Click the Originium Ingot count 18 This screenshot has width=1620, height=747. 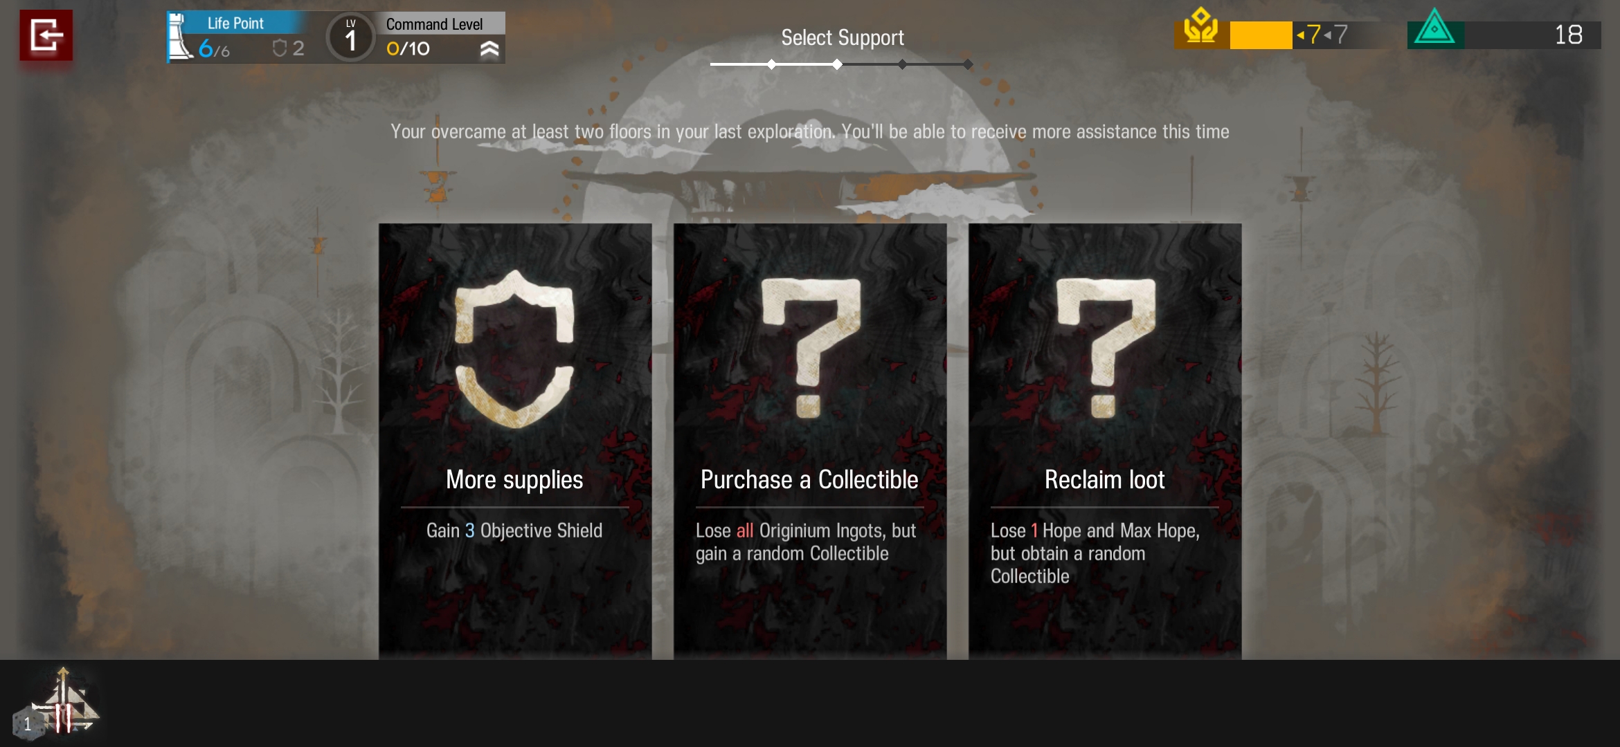point(1568,35)
